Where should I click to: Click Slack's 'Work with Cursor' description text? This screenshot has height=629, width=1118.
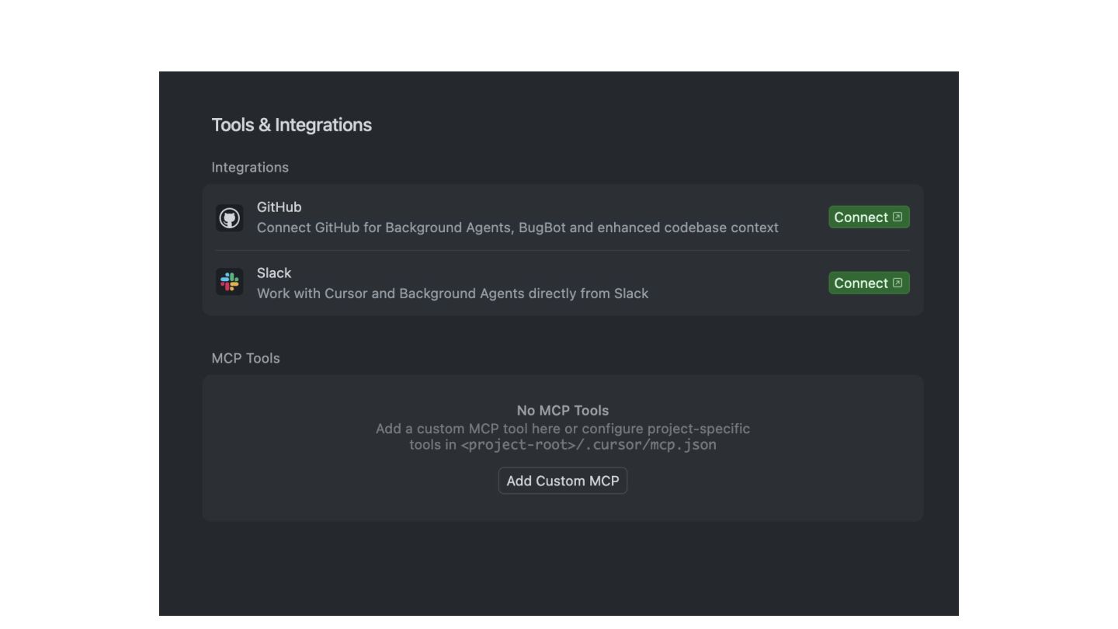(x=453, y=294)
